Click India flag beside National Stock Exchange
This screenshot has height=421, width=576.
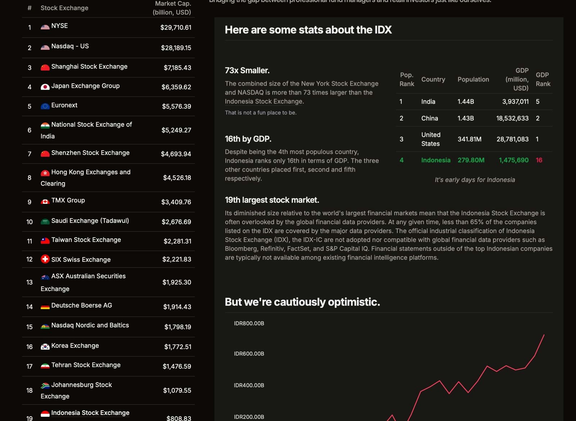45,125
